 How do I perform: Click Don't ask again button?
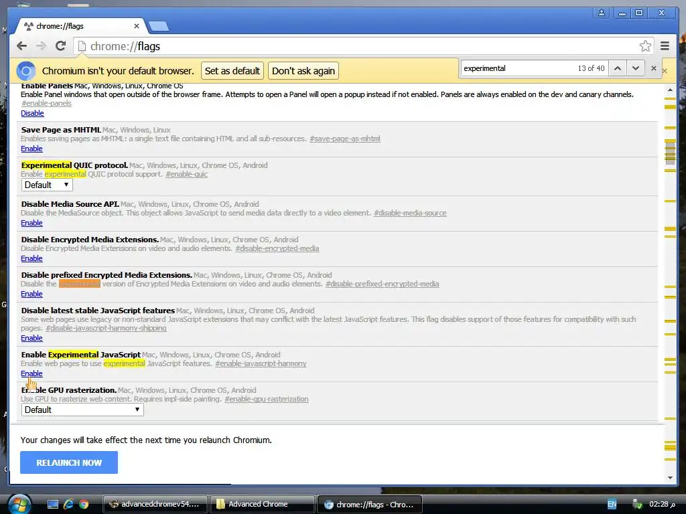point(303,71)
